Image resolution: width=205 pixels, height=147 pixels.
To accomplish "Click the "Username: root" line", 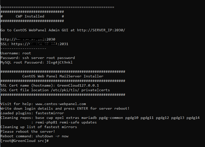I will coord(16,53).
